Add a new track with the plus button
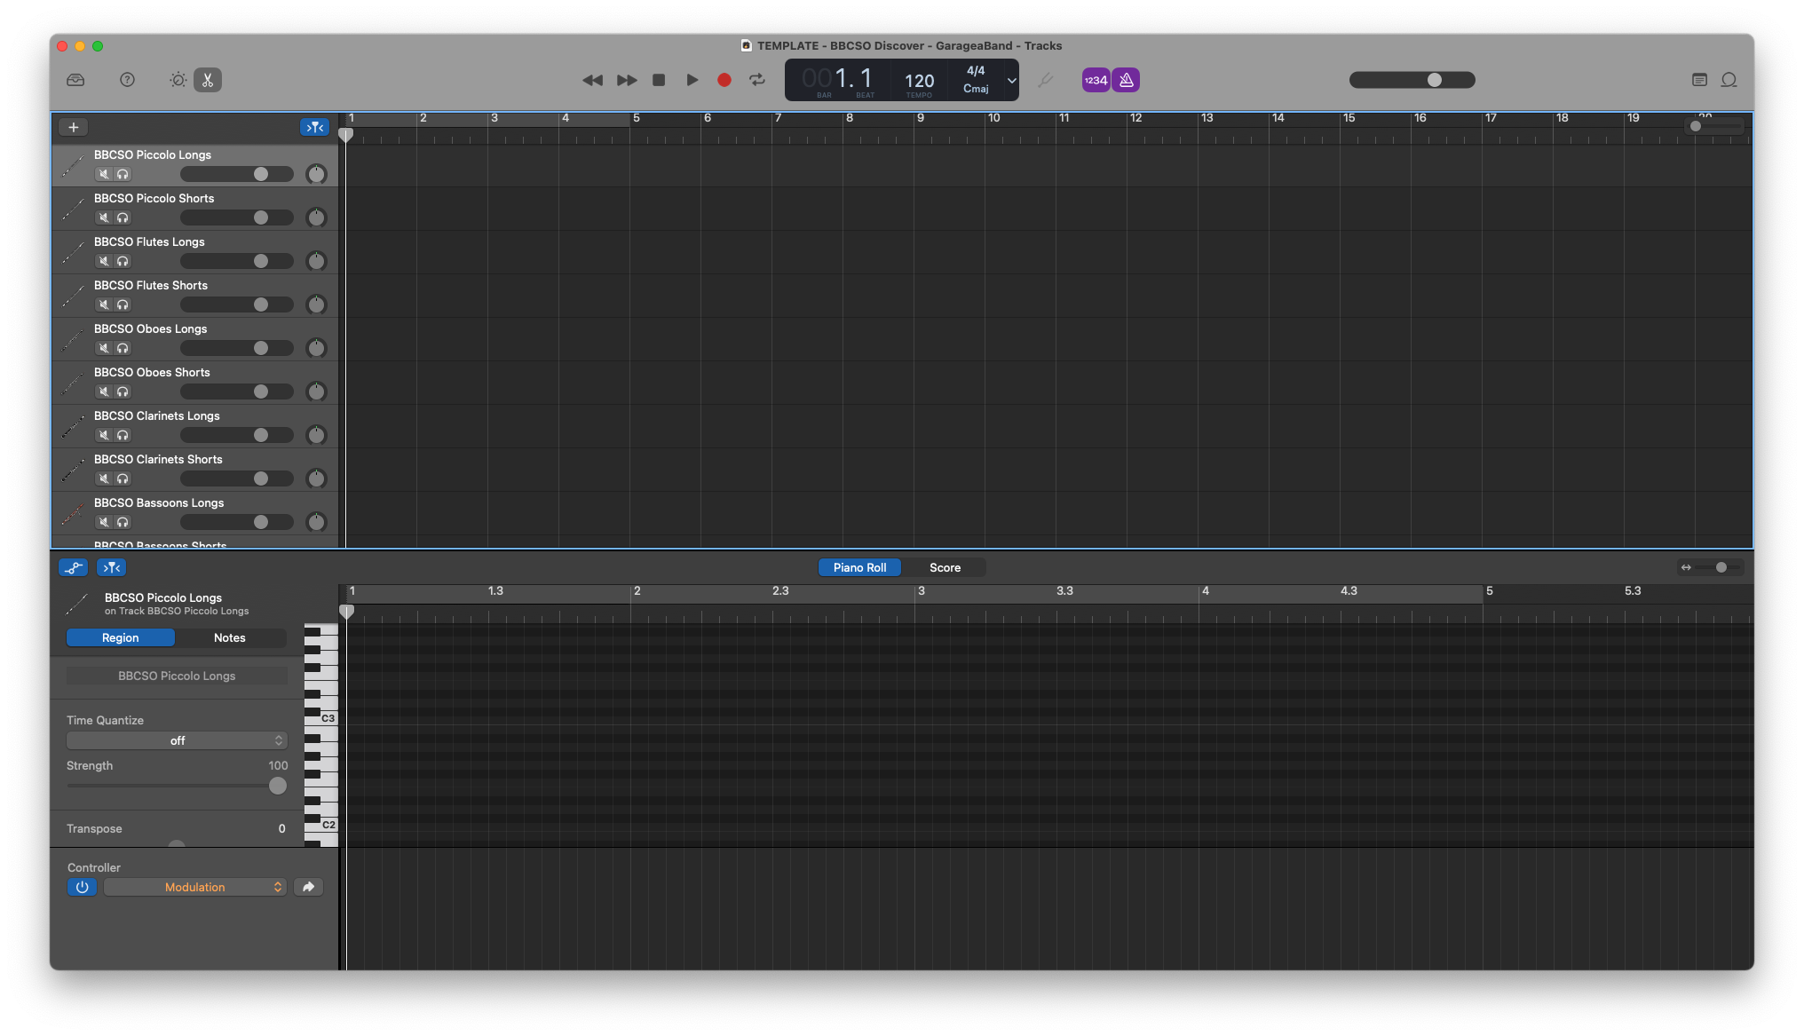Screen dimensions: 1804x1036 [x=73, y=127]
